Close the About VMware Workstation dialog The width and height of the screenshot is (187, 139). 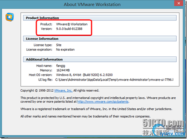[179, 3]
